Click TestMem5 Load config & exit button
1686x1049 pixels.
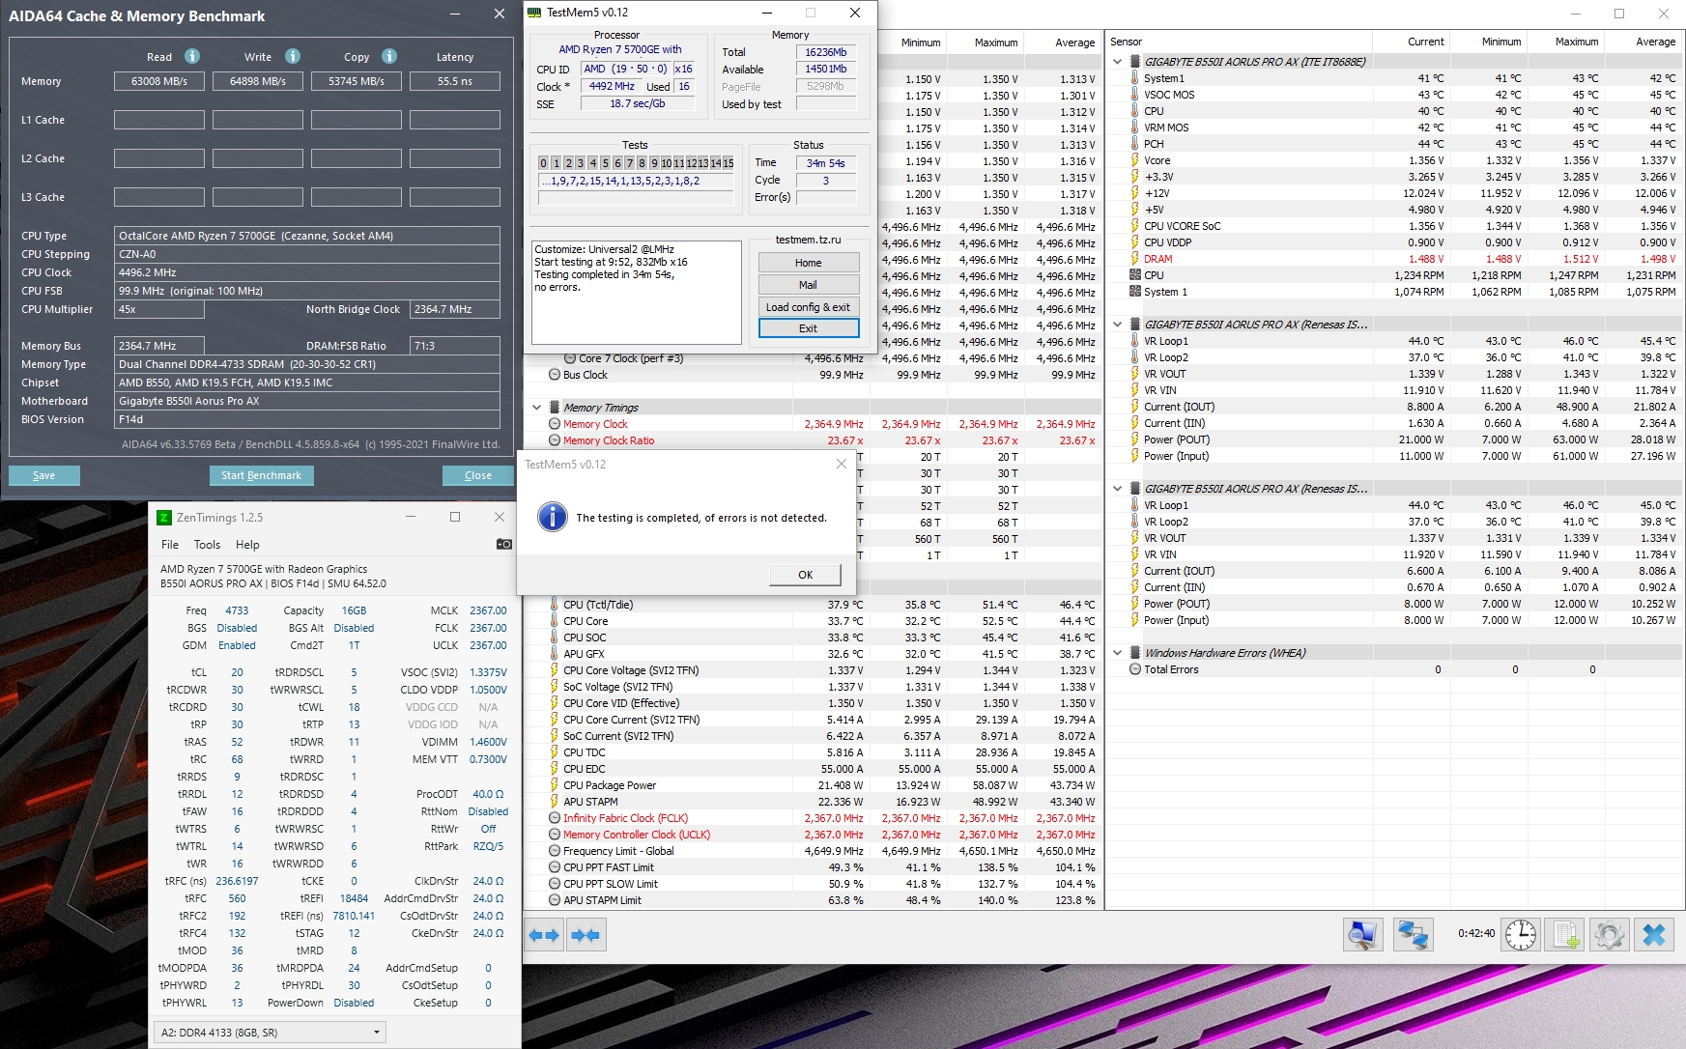click(x=809, y=307)
